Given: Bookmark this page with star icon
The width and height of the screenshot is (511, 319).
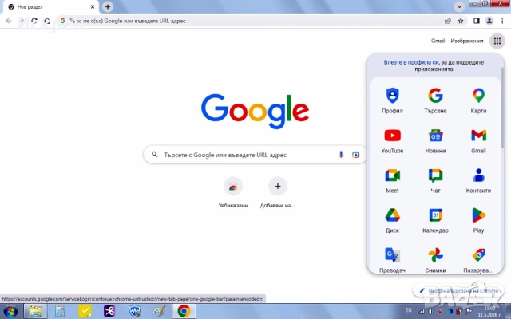Looking at the screenshot, I should tap(461, 21).
